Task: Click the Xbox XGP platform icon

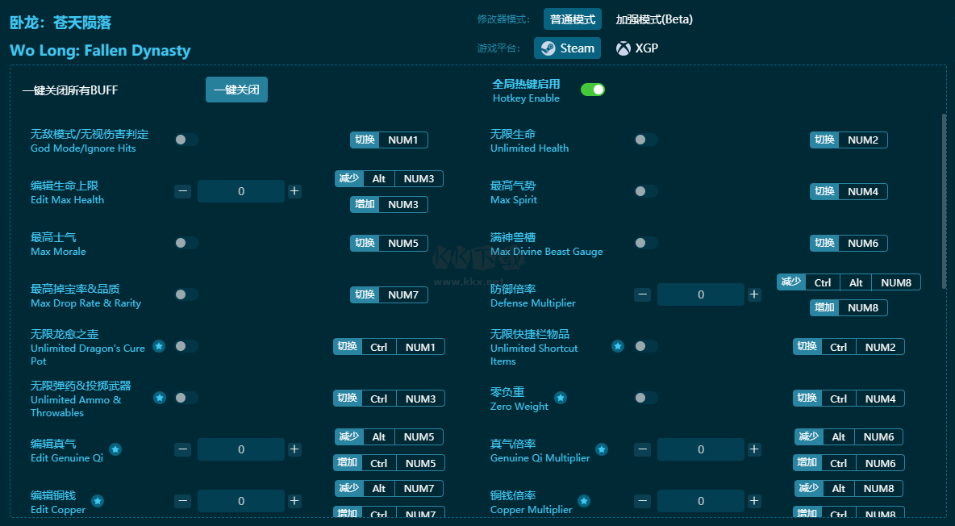Action: point(623,48)
